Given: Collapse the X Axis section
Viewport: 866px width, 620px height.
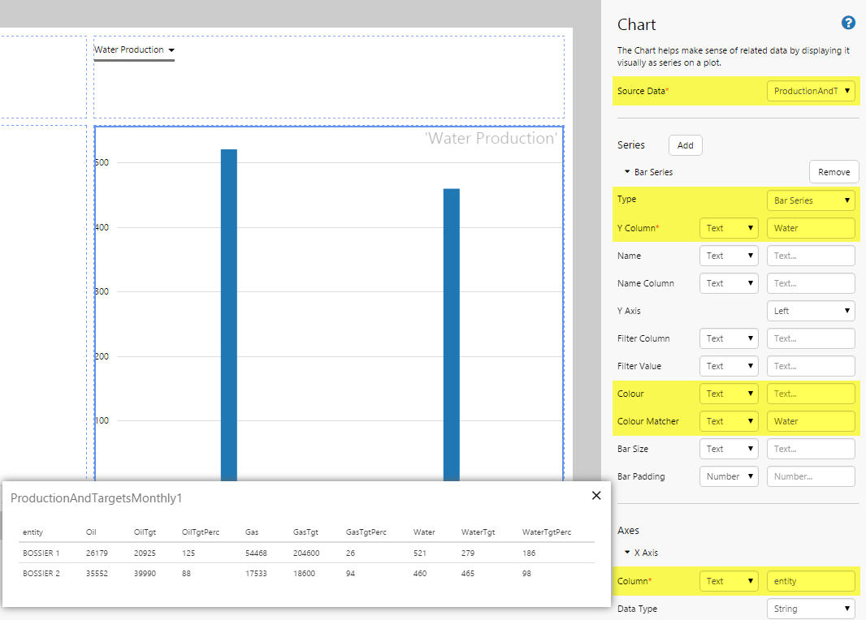Looking at the screenshot, I should click(x=628, y=553).
